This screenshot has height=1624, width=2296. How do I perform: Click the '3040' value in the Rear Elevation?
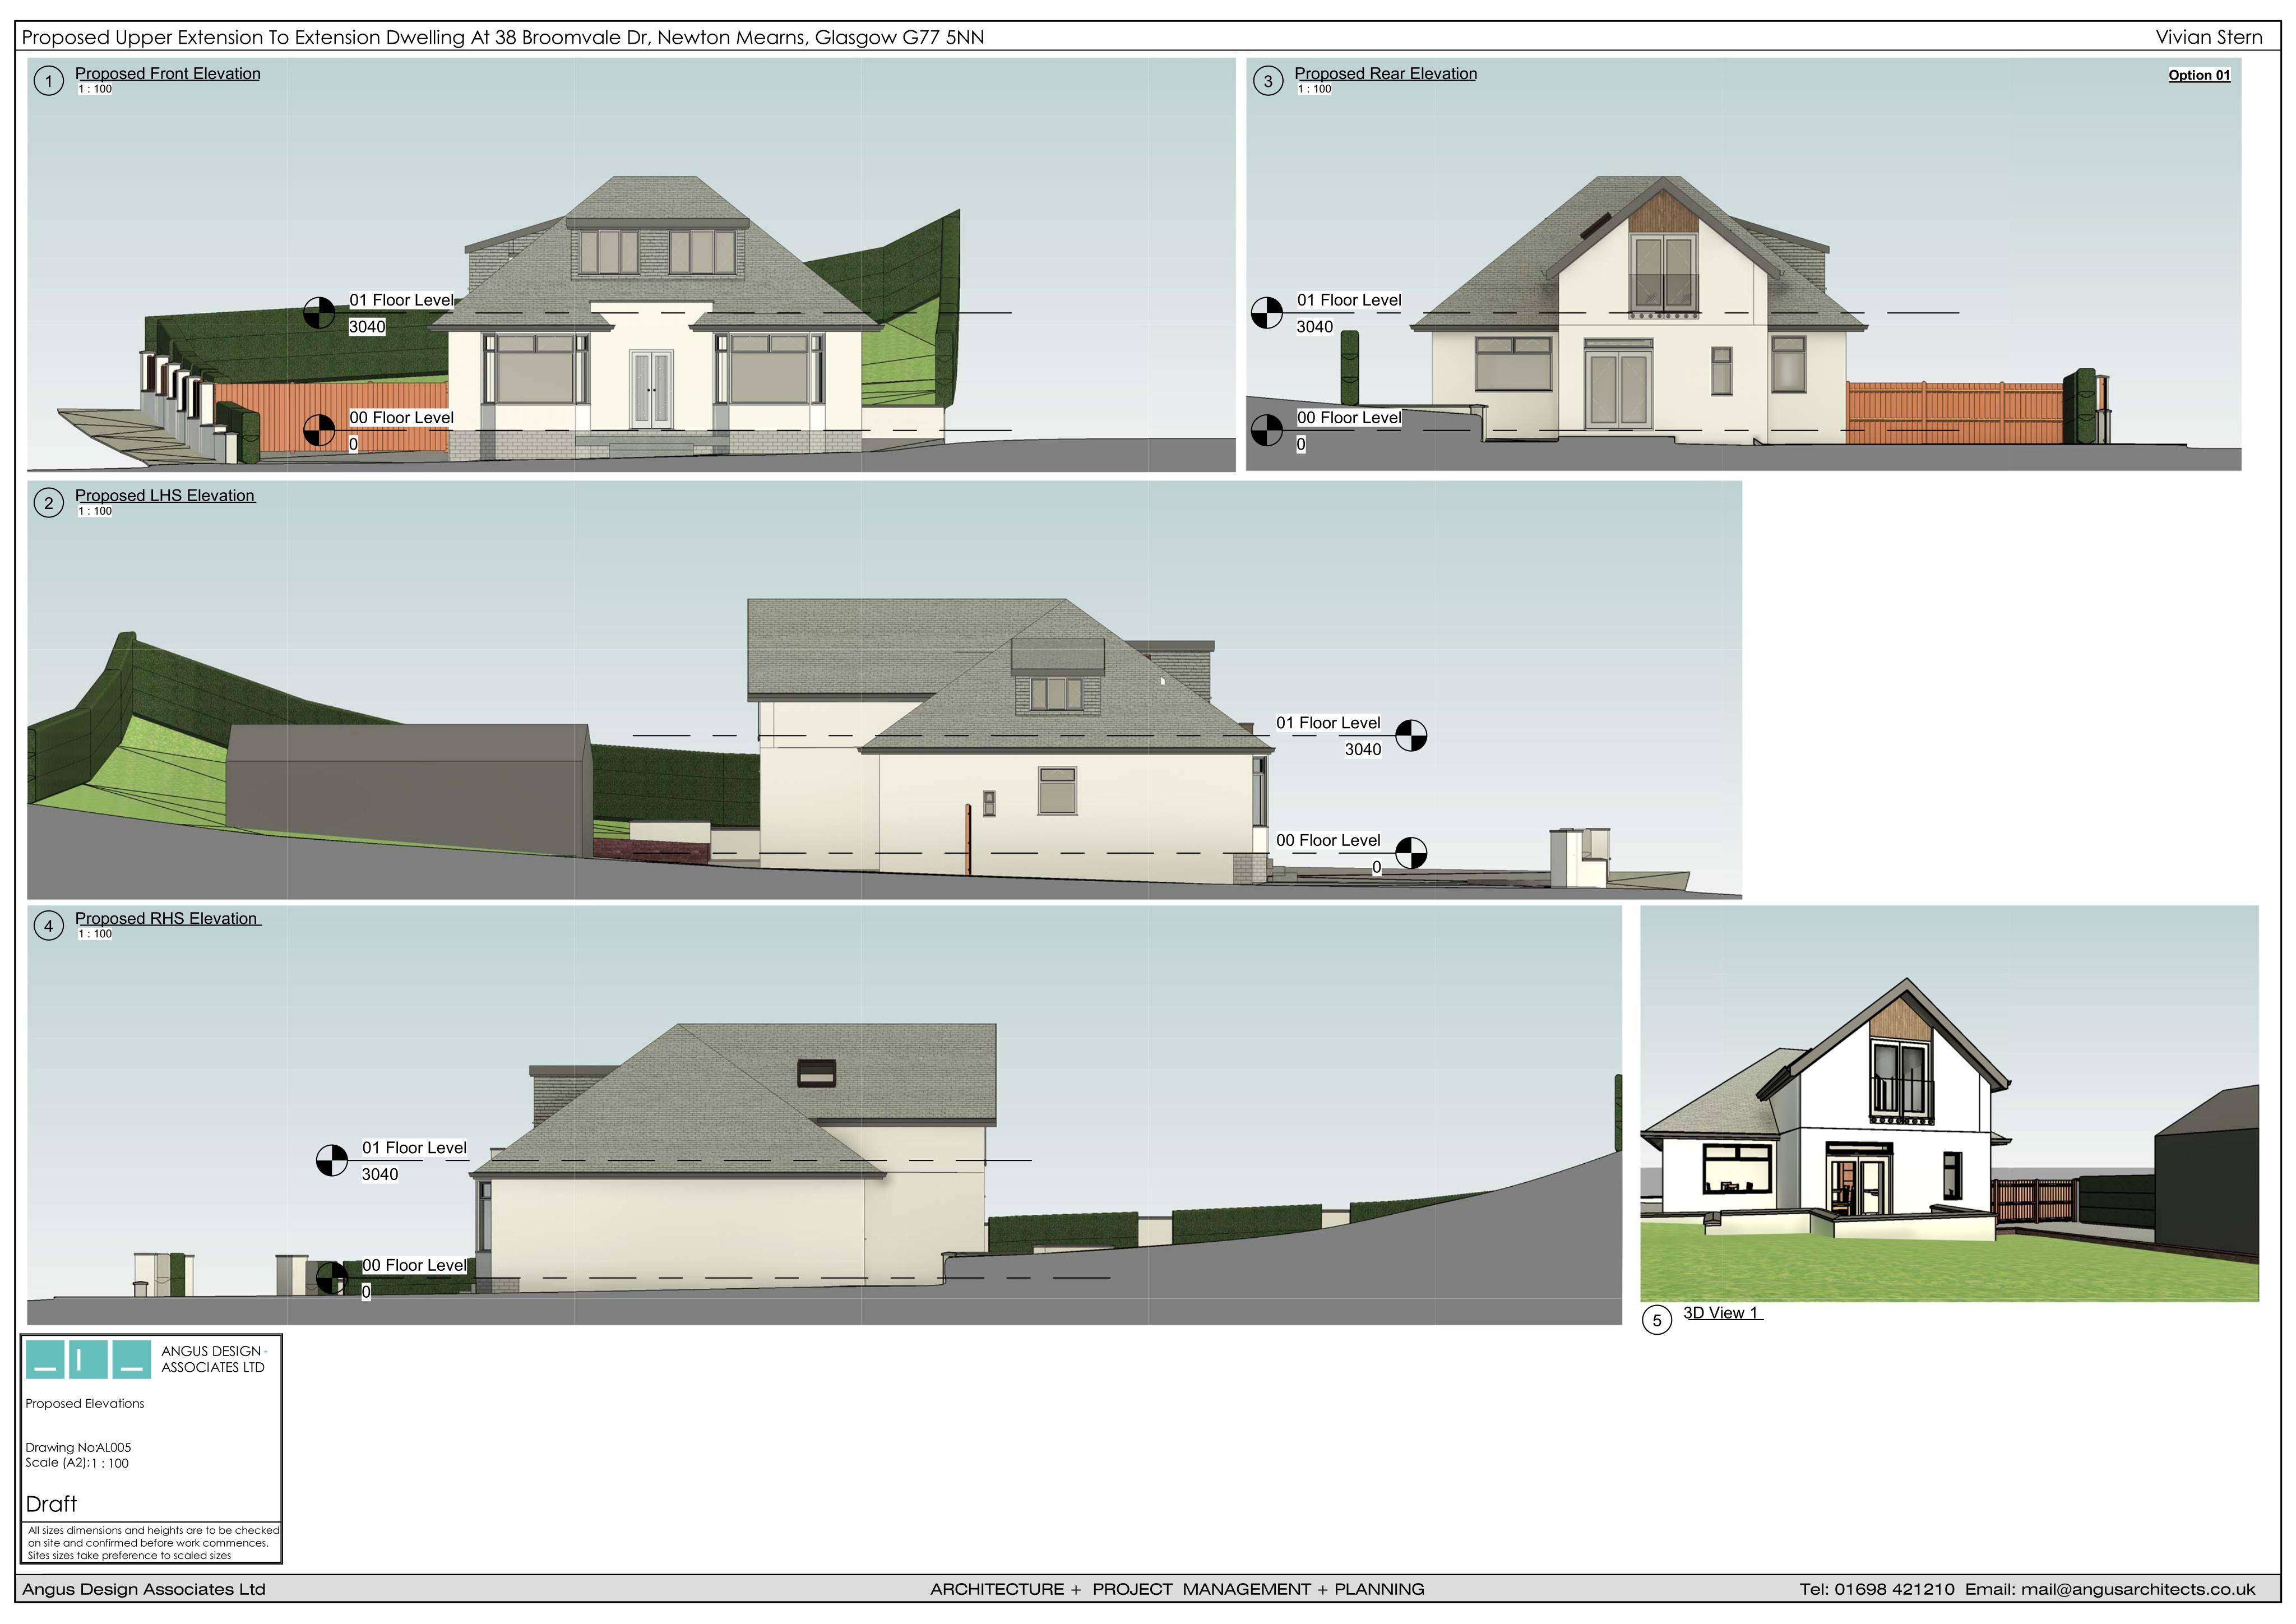1315,327
